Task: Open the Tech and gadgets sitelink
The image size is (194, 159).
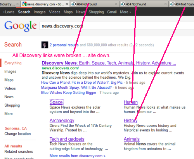Action: tap(67, 139)
